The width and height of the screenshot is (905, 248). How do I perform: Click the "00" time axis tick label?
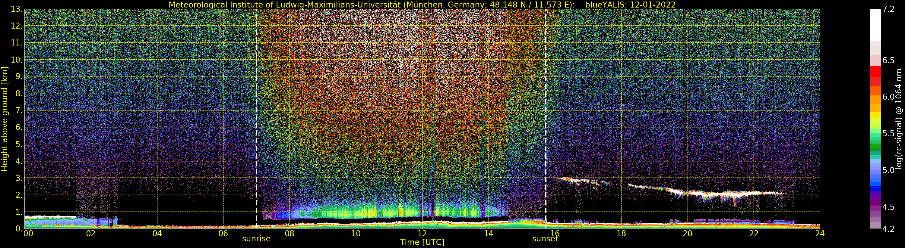pos(28,234)
